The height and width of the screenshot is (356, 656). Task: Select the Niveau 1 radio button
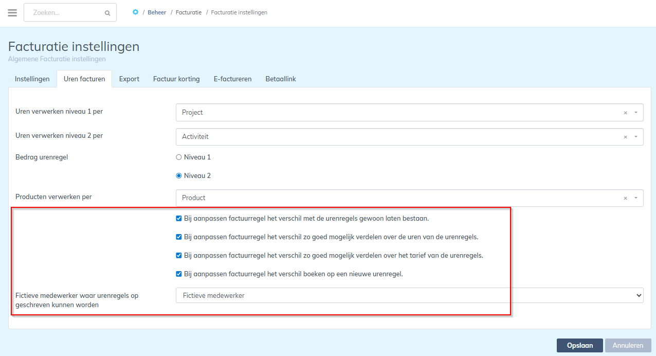pyautogui.click(x=179, y=157)
